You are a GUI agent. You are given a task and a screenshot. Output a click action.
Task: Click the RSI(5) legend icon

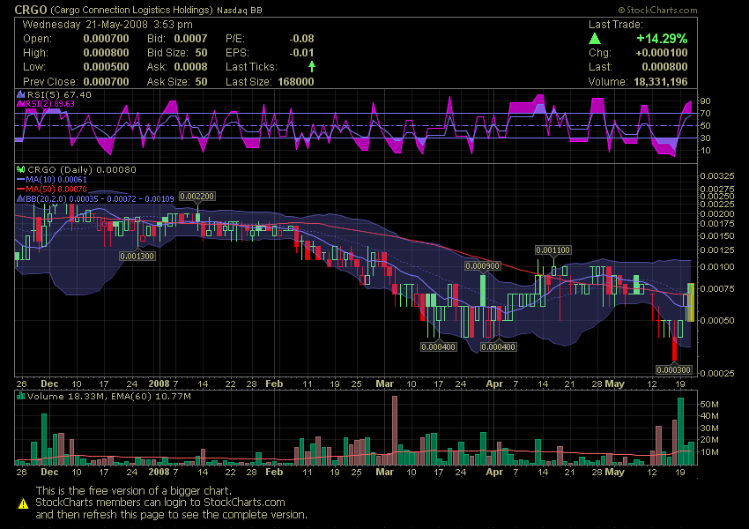click(19, 93)
